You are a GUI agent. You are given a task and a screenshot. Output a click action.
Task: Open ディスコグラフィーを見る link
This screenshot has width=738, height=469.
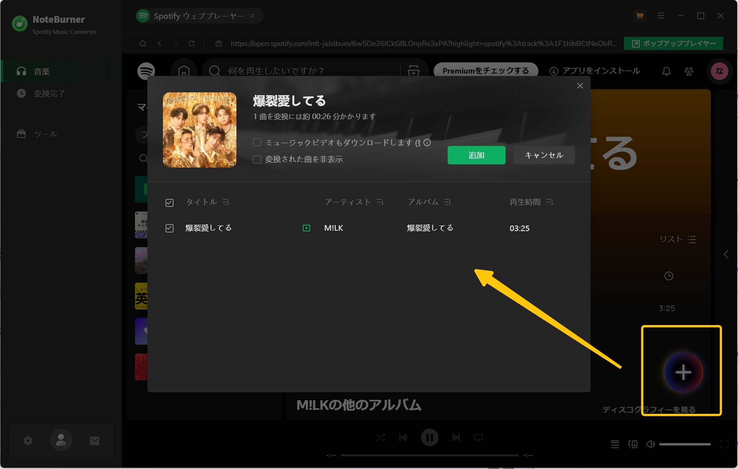tap(649, 409)
